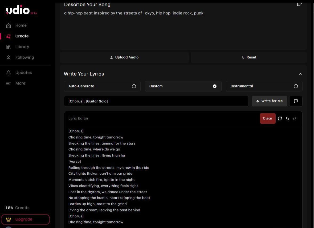Go to Updates in sidebar

point(24,73)
